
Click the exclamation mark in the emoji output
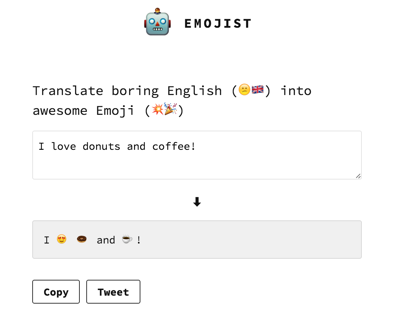pyautogui.click(x=139, y=240)
